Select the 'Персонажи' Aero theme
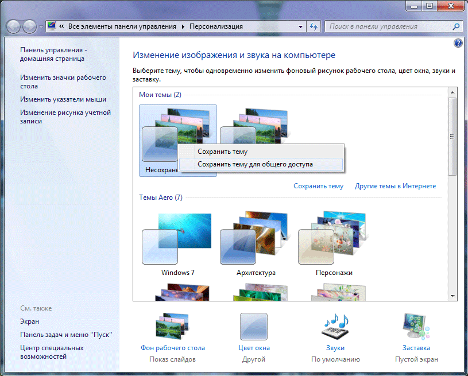This screenshot has width=468, height=376. click(334, 244)
